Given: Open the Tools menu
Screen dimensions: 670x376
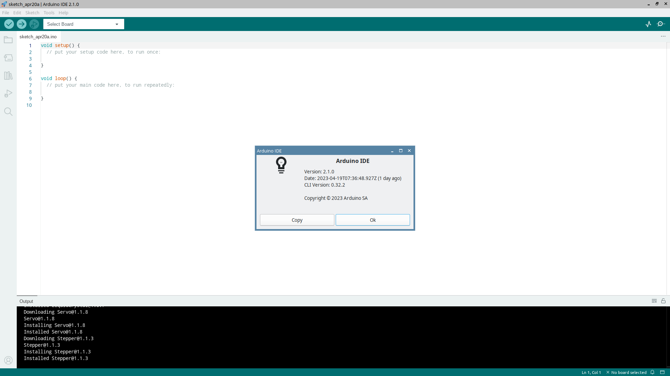Looking at the screenshot, I should click(x=49, y=13).
